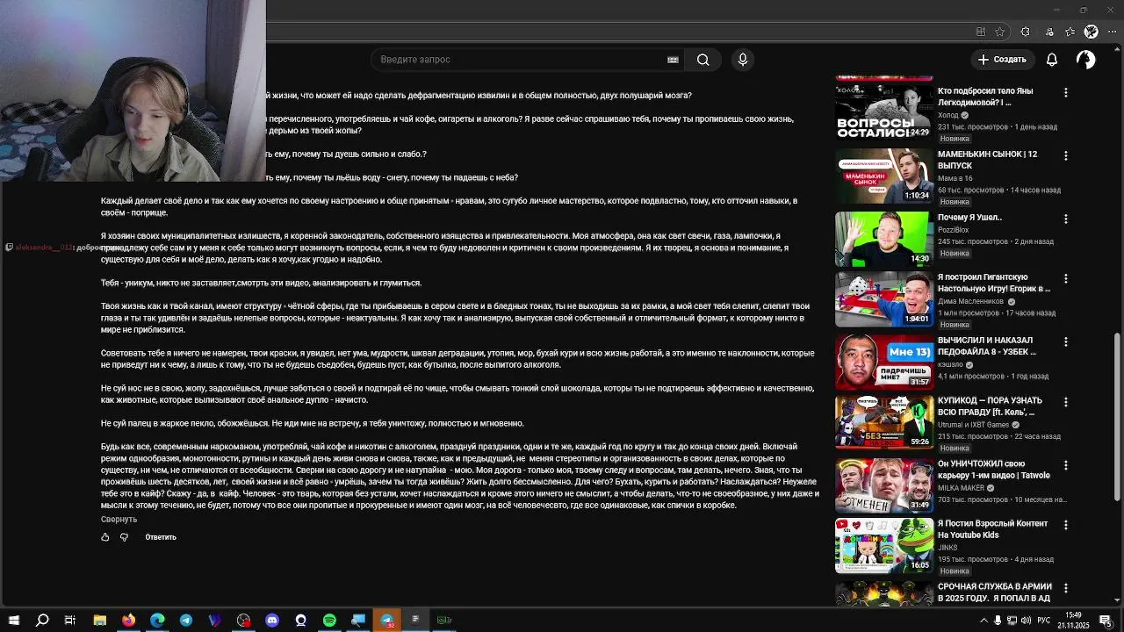
Task: Dislike the comment with thumbs down
Action: coord(124,537)
